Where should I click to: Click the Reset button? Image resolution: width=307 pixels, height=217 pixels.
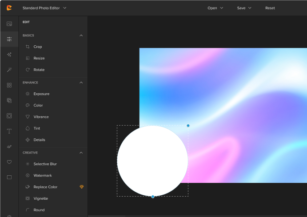click(270, 8)
